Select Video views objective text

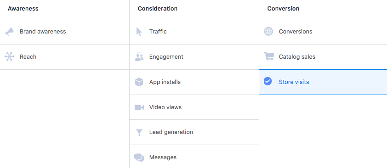click(x=165, y=107)
